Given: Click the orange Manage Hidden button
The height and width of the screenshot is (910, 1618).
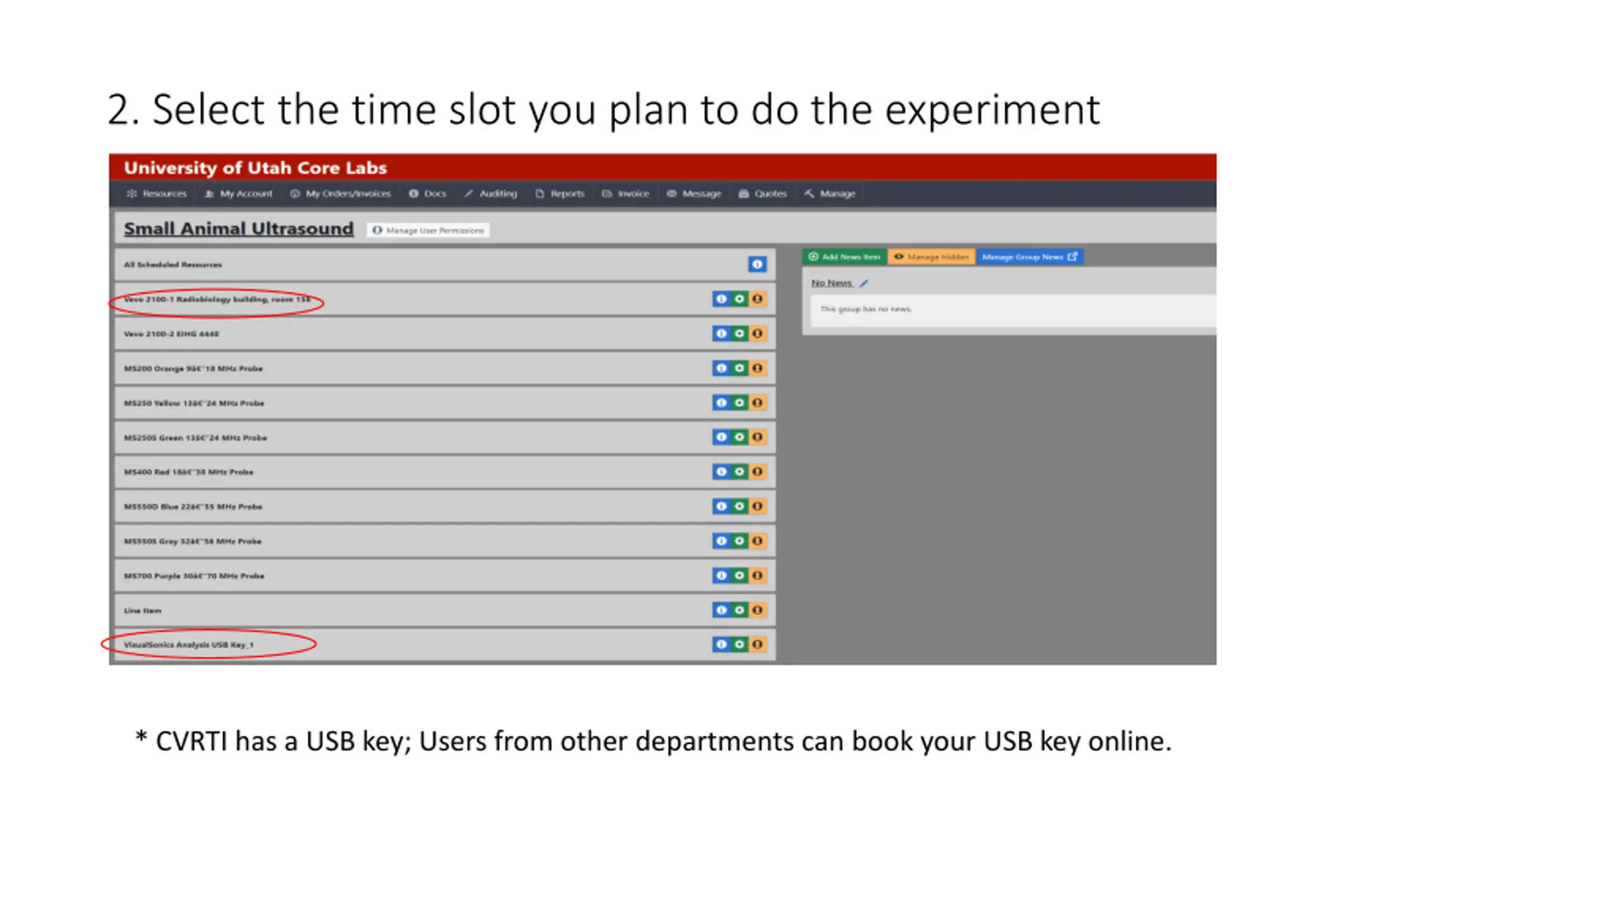Looking at the screenshot, I should [x=932, y=257].
